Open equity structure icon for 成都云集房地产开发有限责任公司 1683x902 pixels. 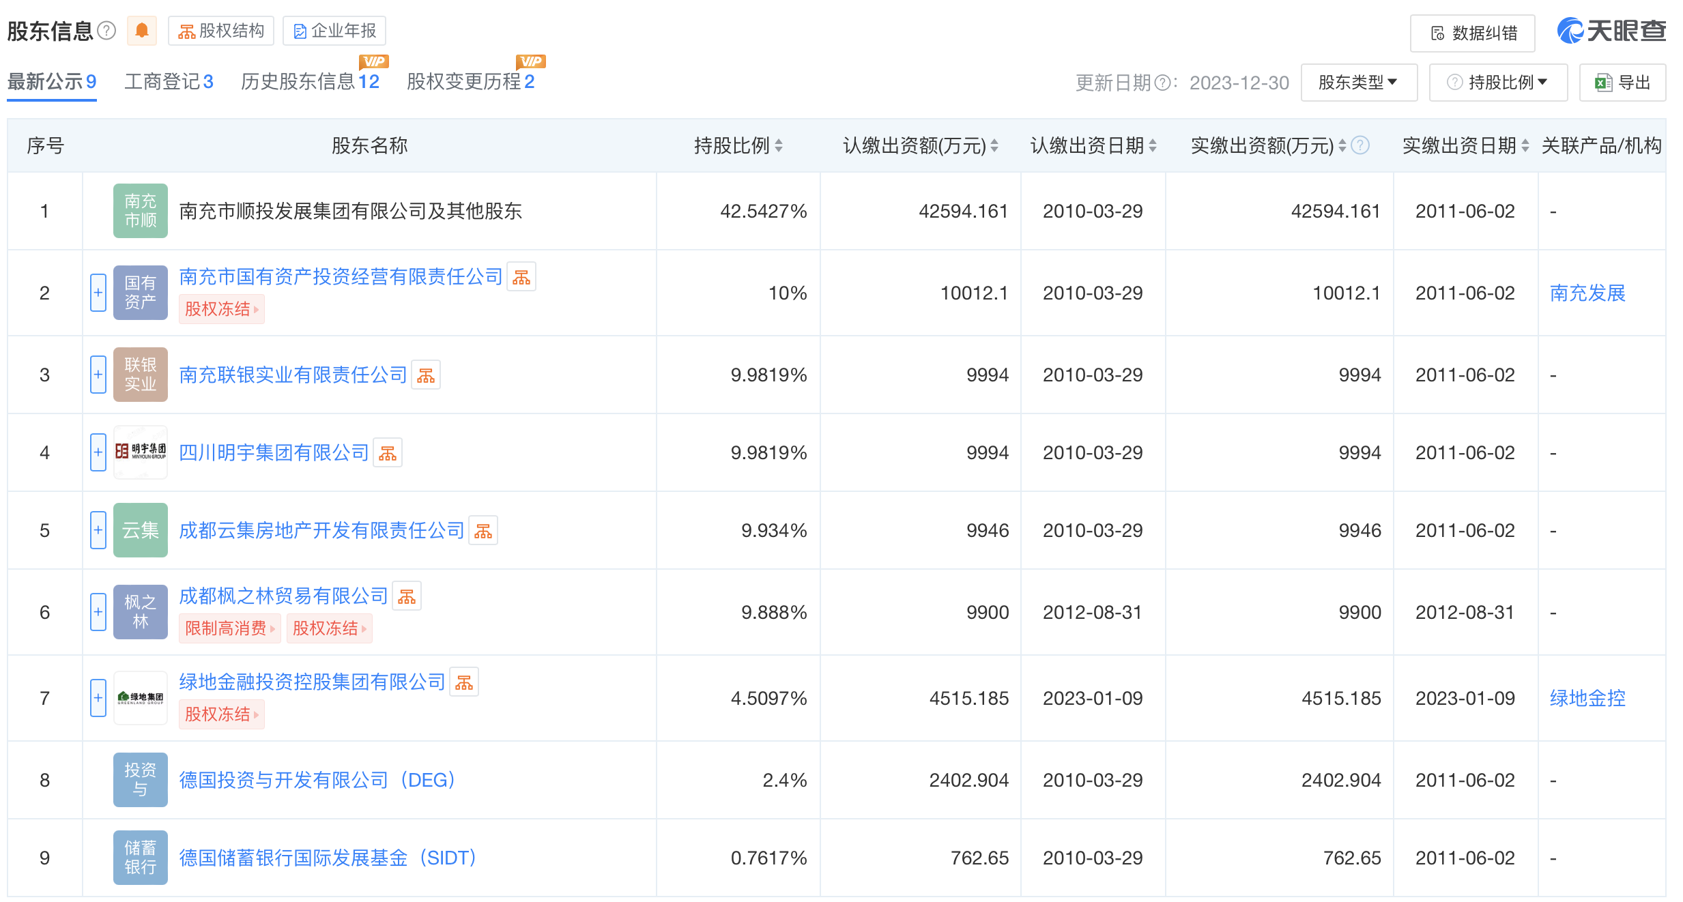pyautogui.click(x=483, y=531)
